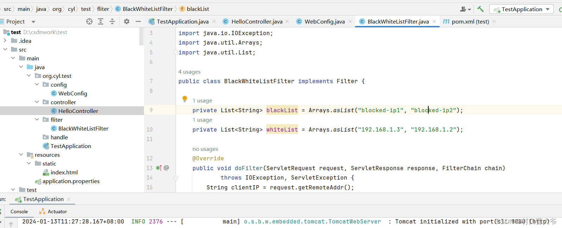Open the TestApplication run configuration dropdown
The image size is (562, 228).
[x=522, y=9]
